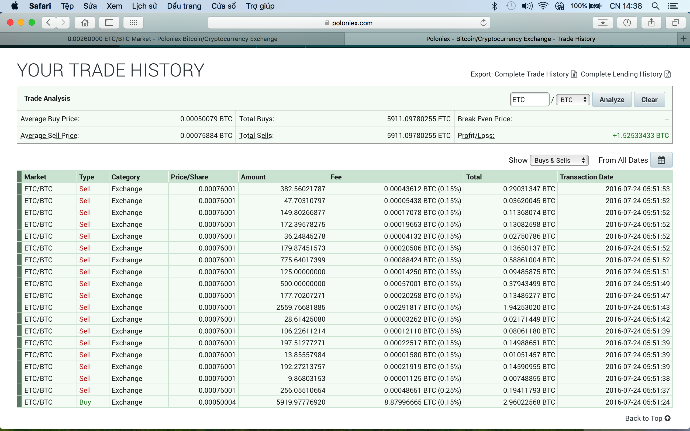
Task: Click the bookmarks star toolbar icon
Action: 603,23
